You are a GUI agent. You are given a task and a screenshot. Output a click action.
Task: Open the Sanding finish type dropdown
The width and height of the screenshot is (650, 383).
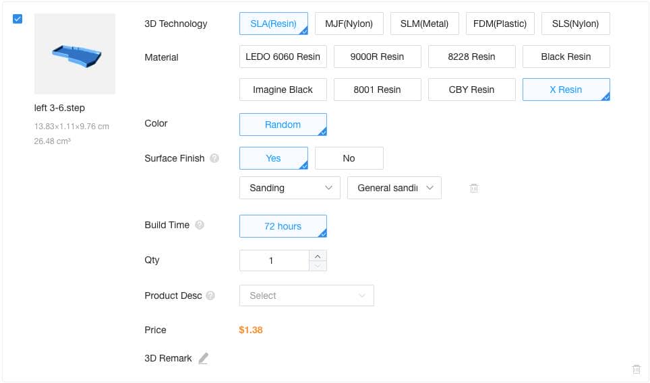pyautogui.click(x=289, y=188)
